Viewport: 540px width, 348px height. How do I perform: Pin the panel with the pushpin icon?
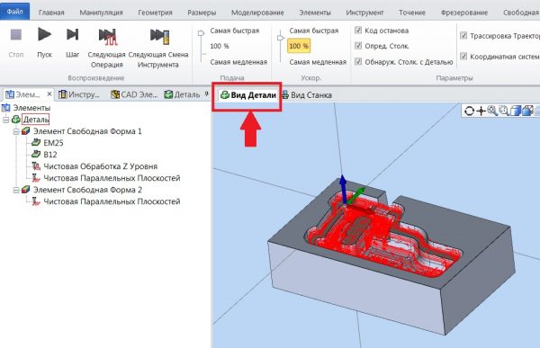(x=206, y=94)
